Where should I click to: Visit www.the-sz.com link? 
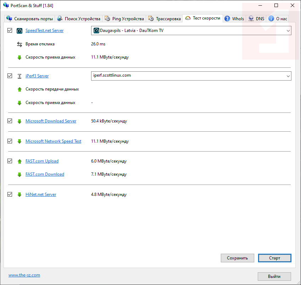pyautogui.click(x=24, y=275)
